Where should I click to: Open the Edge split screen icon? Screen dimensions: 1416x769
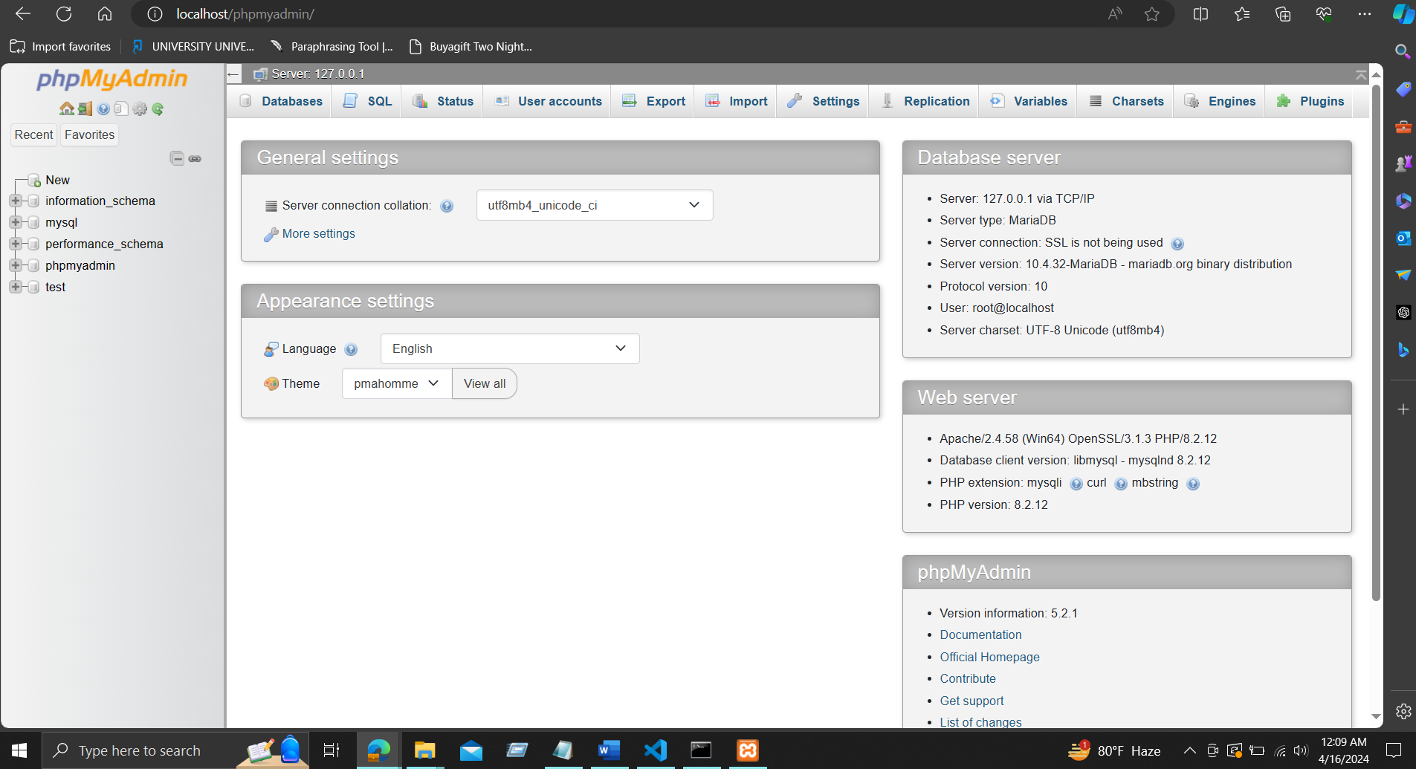1200,14
